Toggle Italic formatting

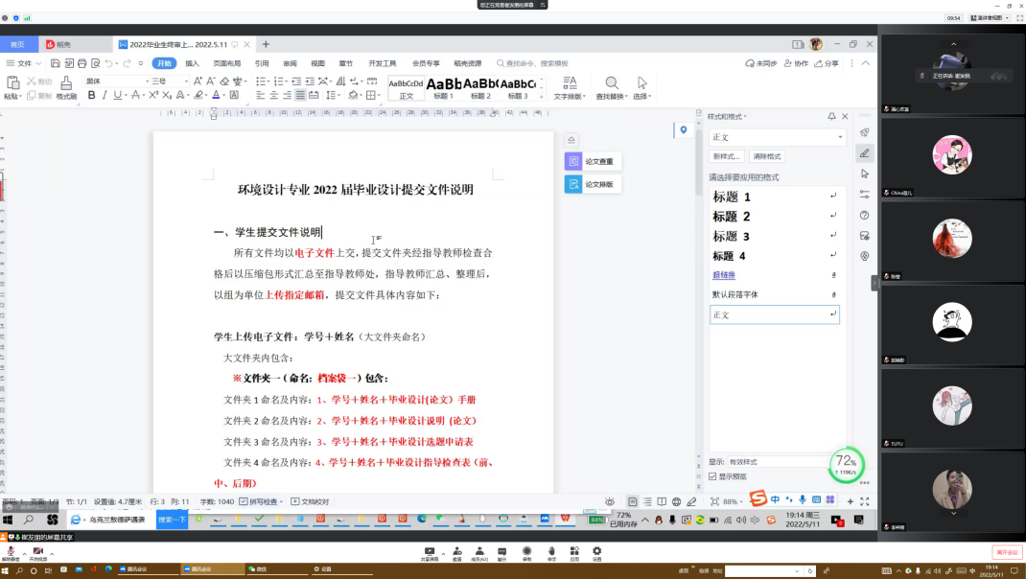pyautogui.click(x=105, y=96)
